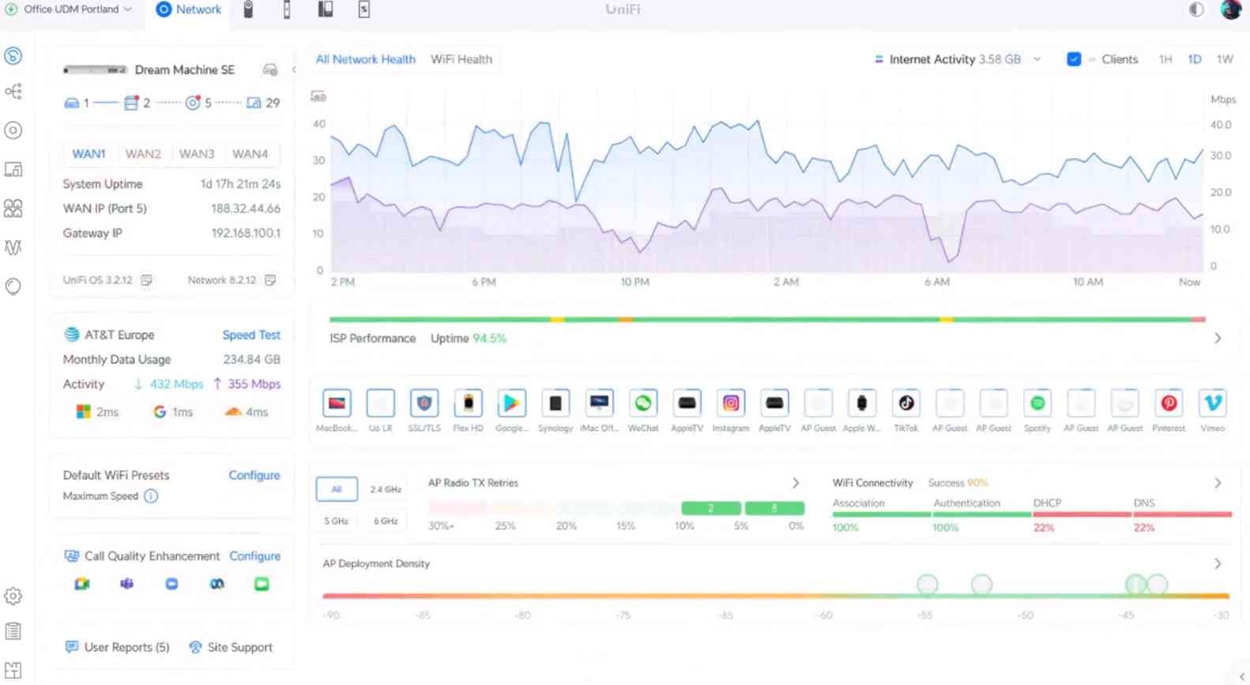Screen dimensions: 1250x685
Task: Open the Vimeo app icon
Action: pos(1212,404)
